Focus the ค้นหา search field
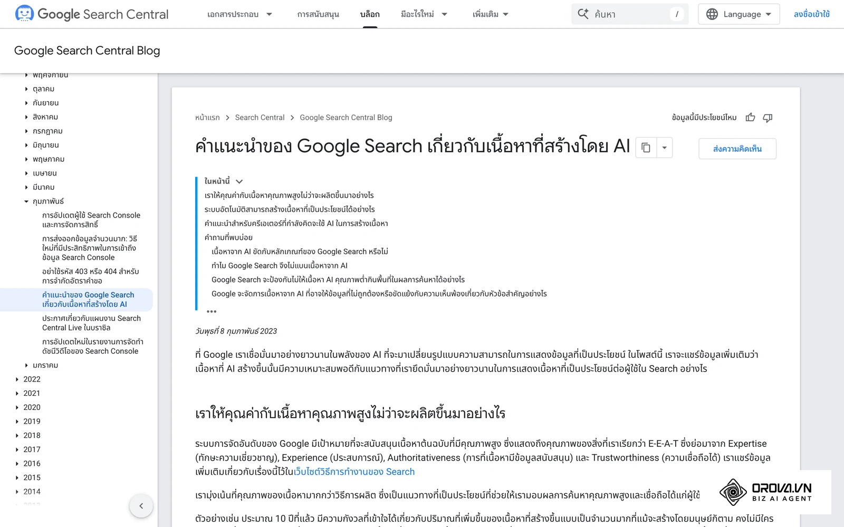 (630, 14)
